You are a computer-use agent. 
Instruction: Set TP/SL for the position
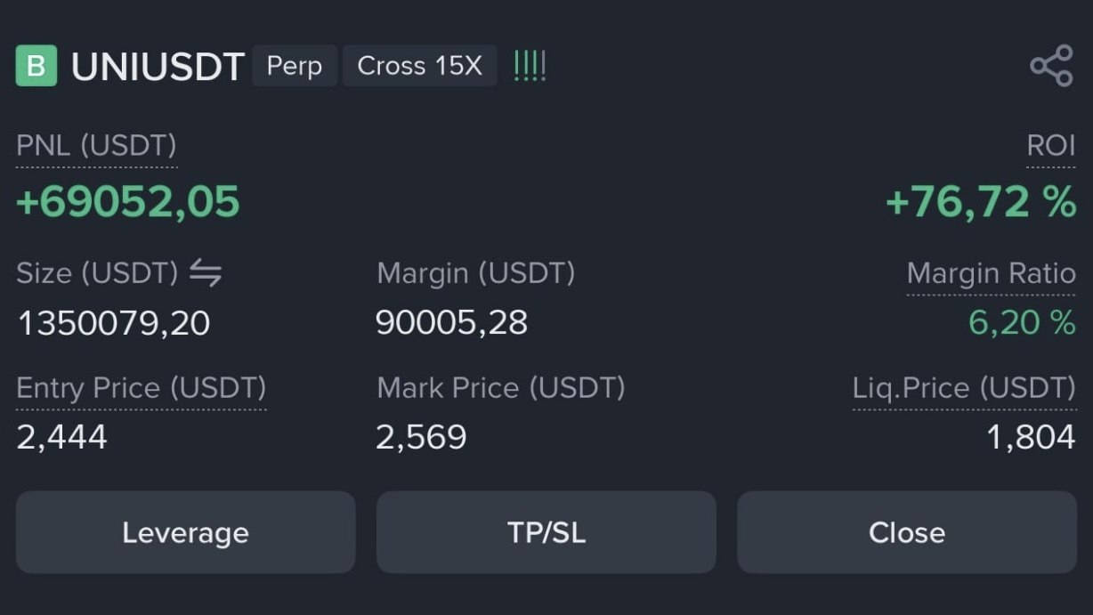tap(546, 532)
